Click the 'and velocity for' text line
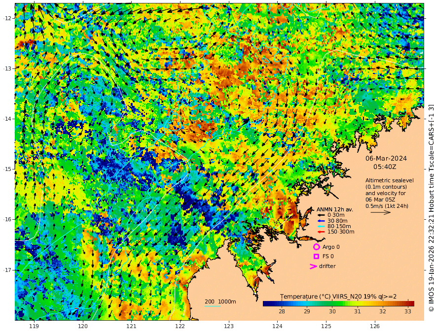Image resolution: width=434 pixels, height=335 pixels. pyautogui.click(x=385, y=193)
